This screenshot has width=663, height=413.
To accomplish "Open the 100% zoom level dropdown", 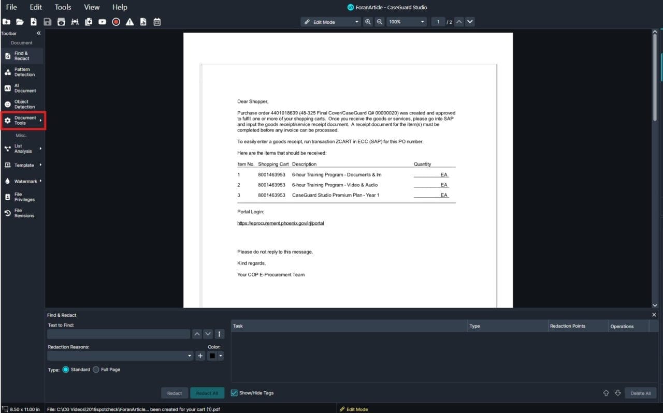I will click(407, 22).
